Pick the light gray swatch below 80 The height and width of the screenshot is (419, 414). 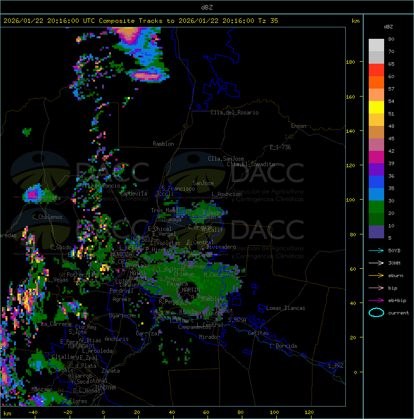pyautogui.click(x=376, y=45)
